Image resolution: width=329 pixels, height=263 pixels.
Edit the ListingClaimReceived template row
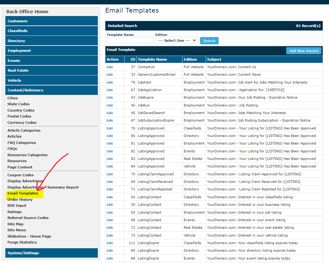(110, 182)
